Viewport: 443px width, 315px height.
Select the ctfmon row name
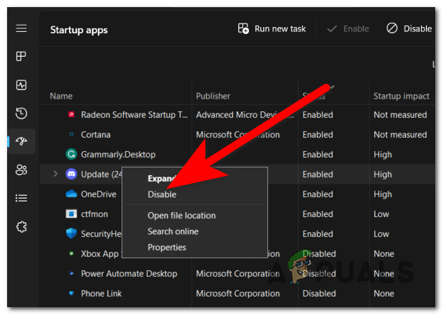pyautogui.click(x=95, y=214)
